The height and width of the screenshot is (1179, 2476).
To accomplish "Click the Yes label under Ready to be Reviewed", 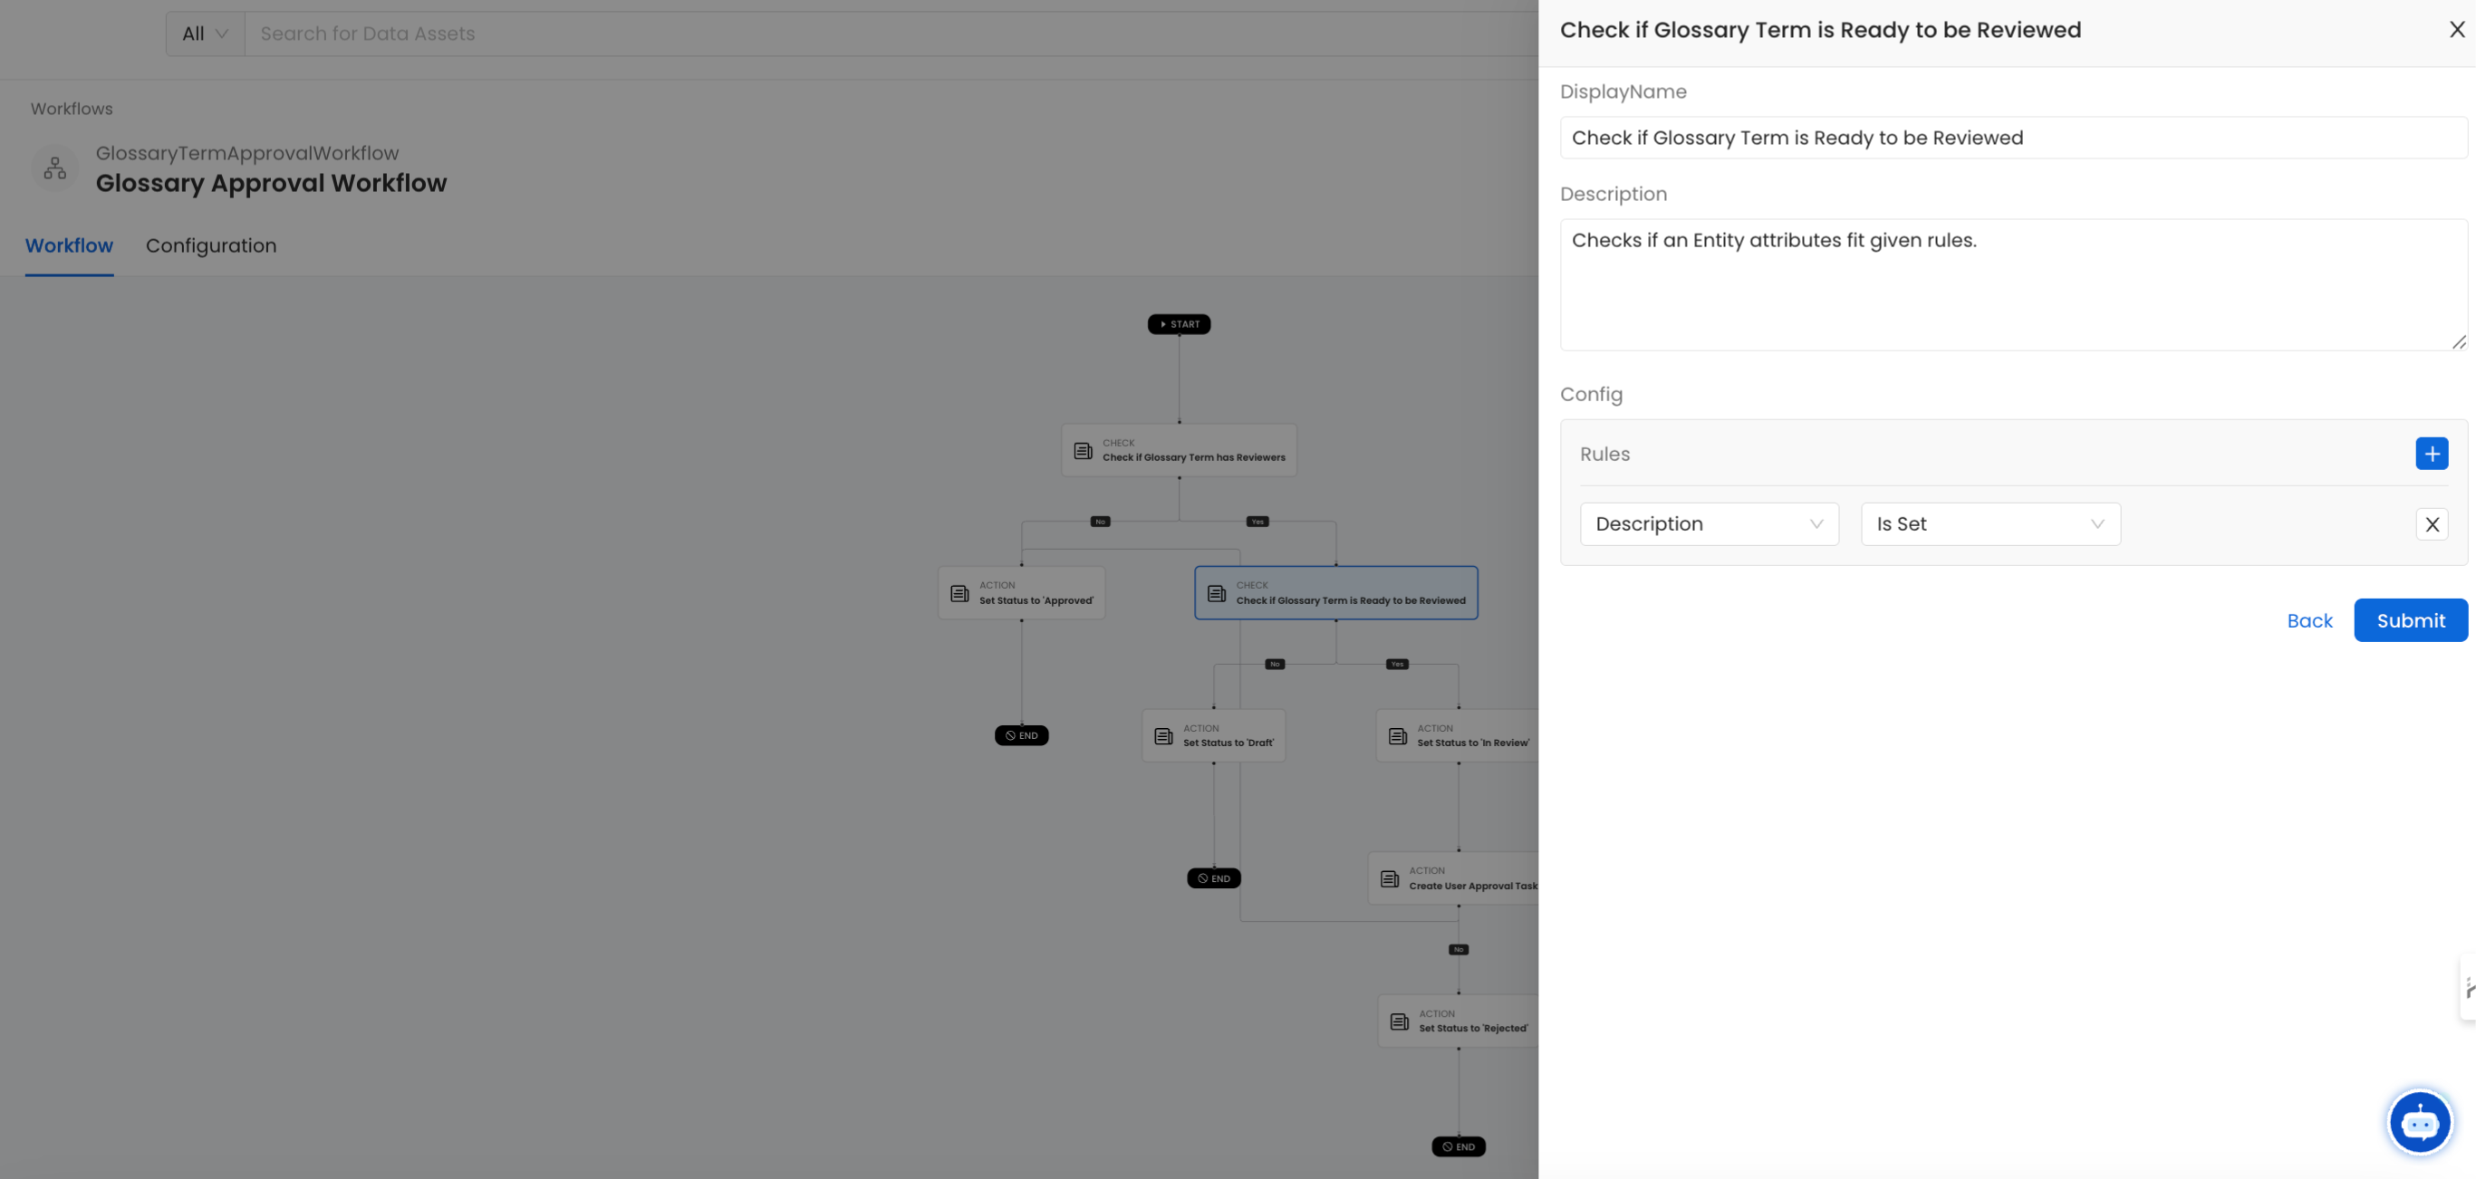I will point(1397,664).
